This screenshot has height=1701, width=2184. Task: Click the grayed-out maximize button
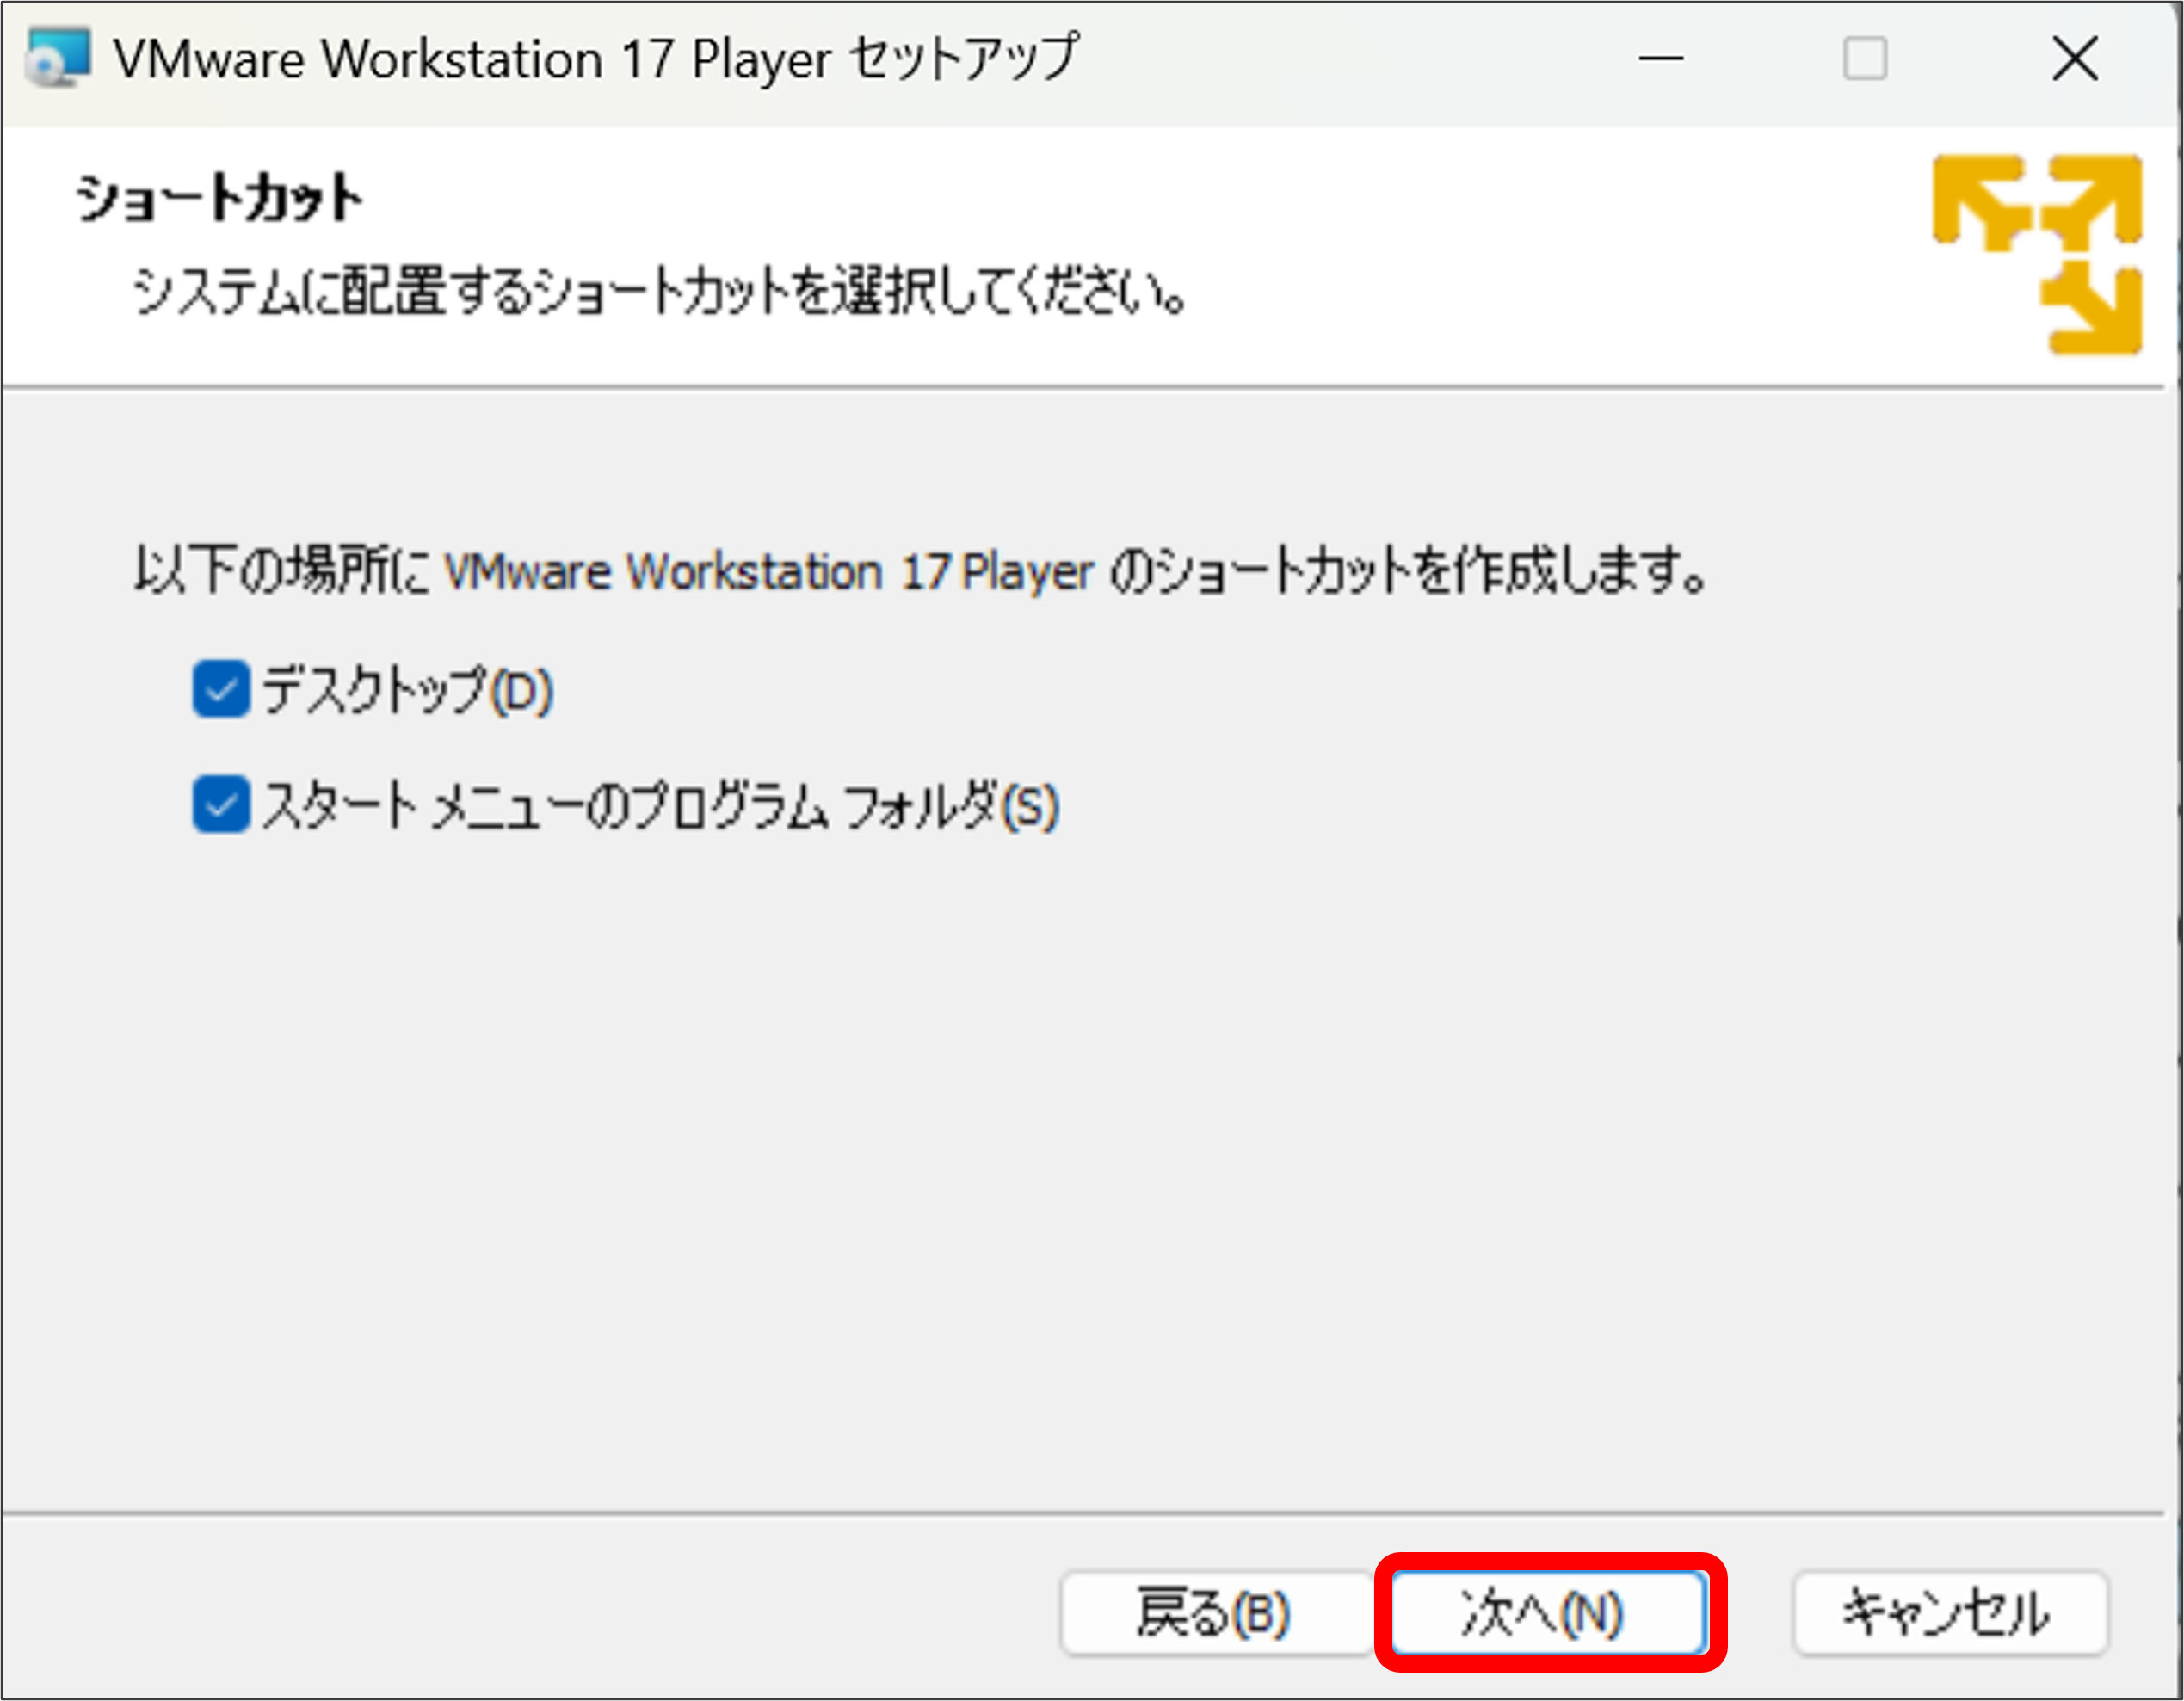click(x=1865, y=59)
